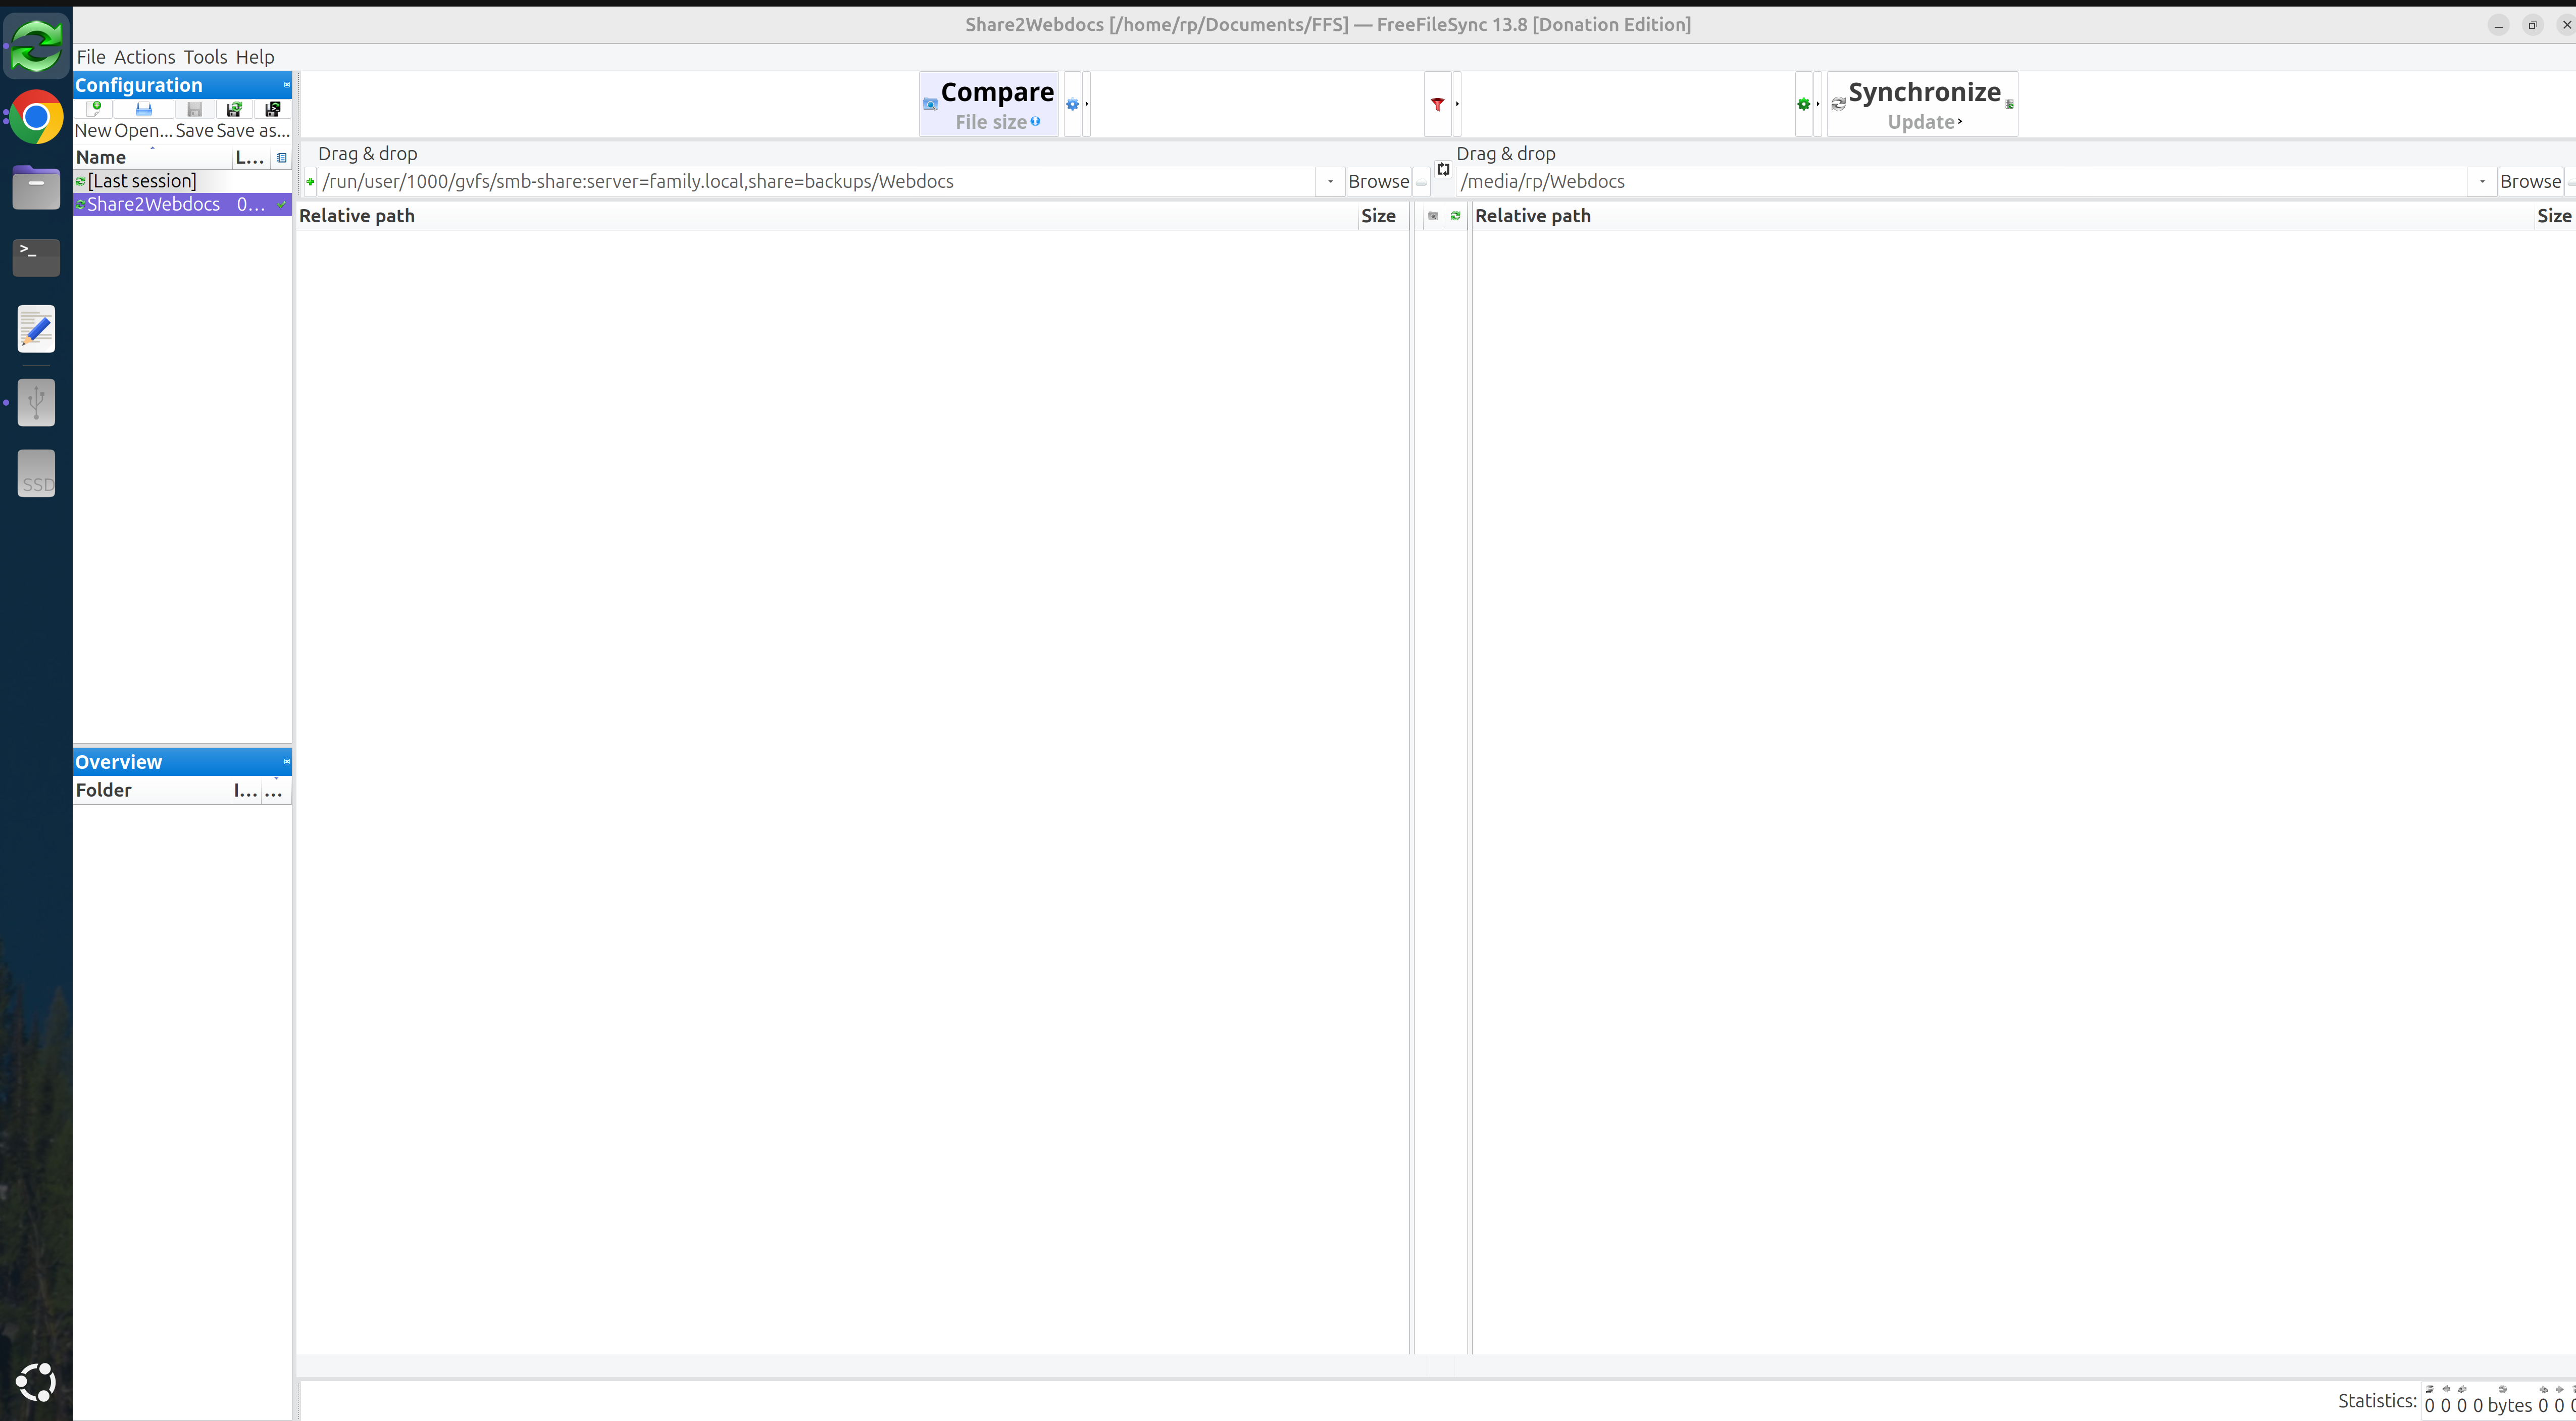
Task: Open the Terminal from the dock
Action: tap(36, 257)
